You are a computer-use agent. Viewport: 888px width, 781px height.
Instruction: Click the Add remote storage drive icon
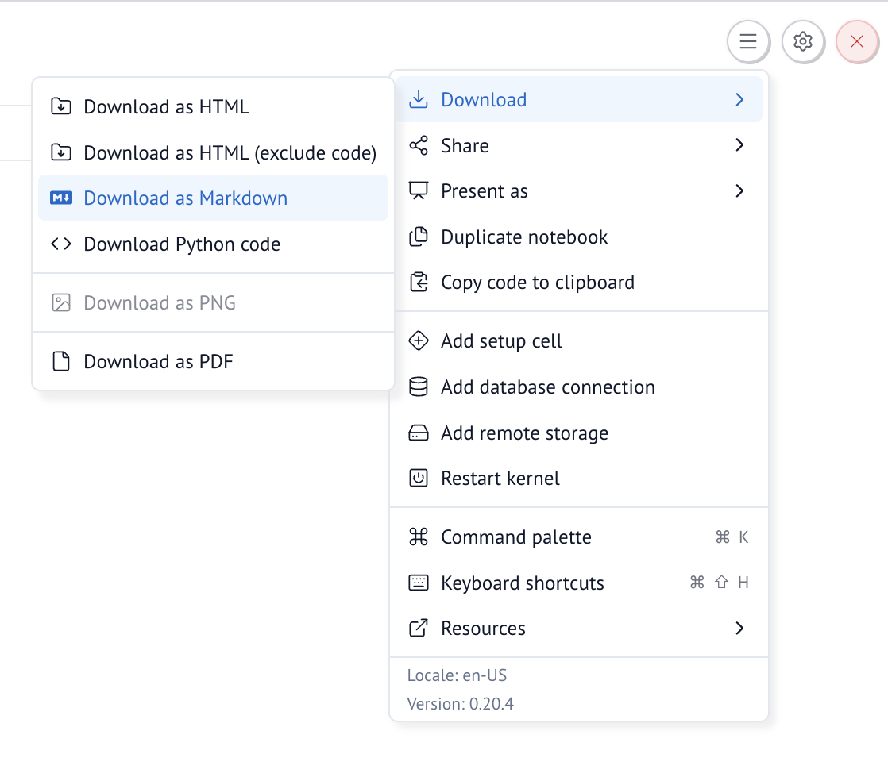pyautogui.click(x=418, y=433)
